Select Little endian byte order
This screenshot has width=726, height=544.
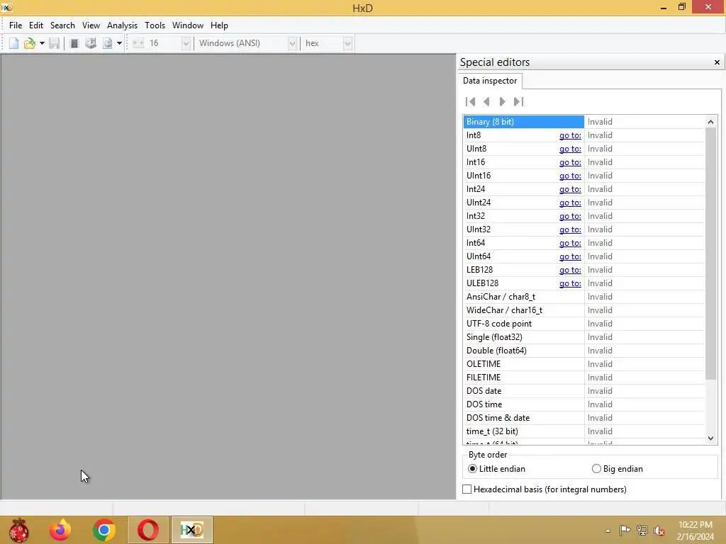pos(496,469)
